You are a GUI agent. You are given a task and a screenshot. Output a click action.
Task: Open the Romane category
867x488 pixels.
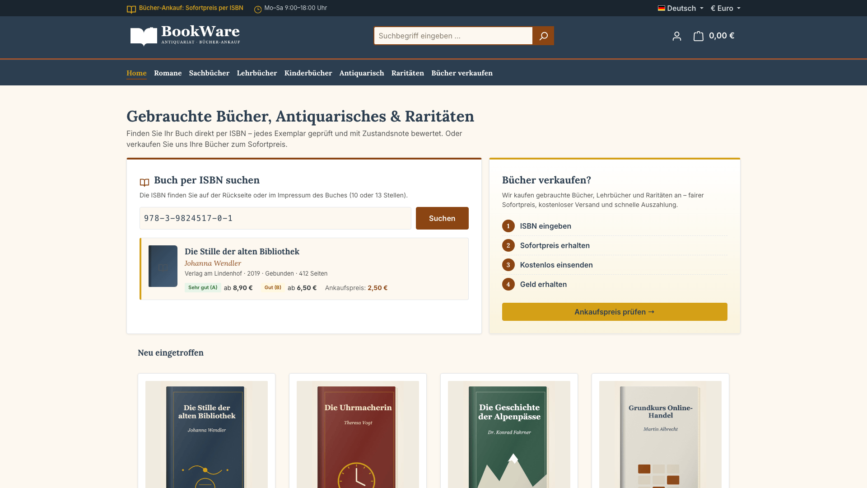(168, 73)
